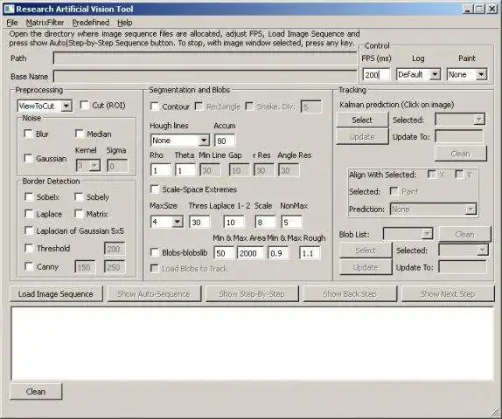This screenshot has height=419, width=502.
Task: Expand the Paint dropdown set to None
Action: [x=467, y=75]
